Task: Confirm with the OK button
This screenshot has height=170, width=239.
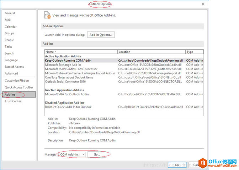Action: tap(177, 165)
